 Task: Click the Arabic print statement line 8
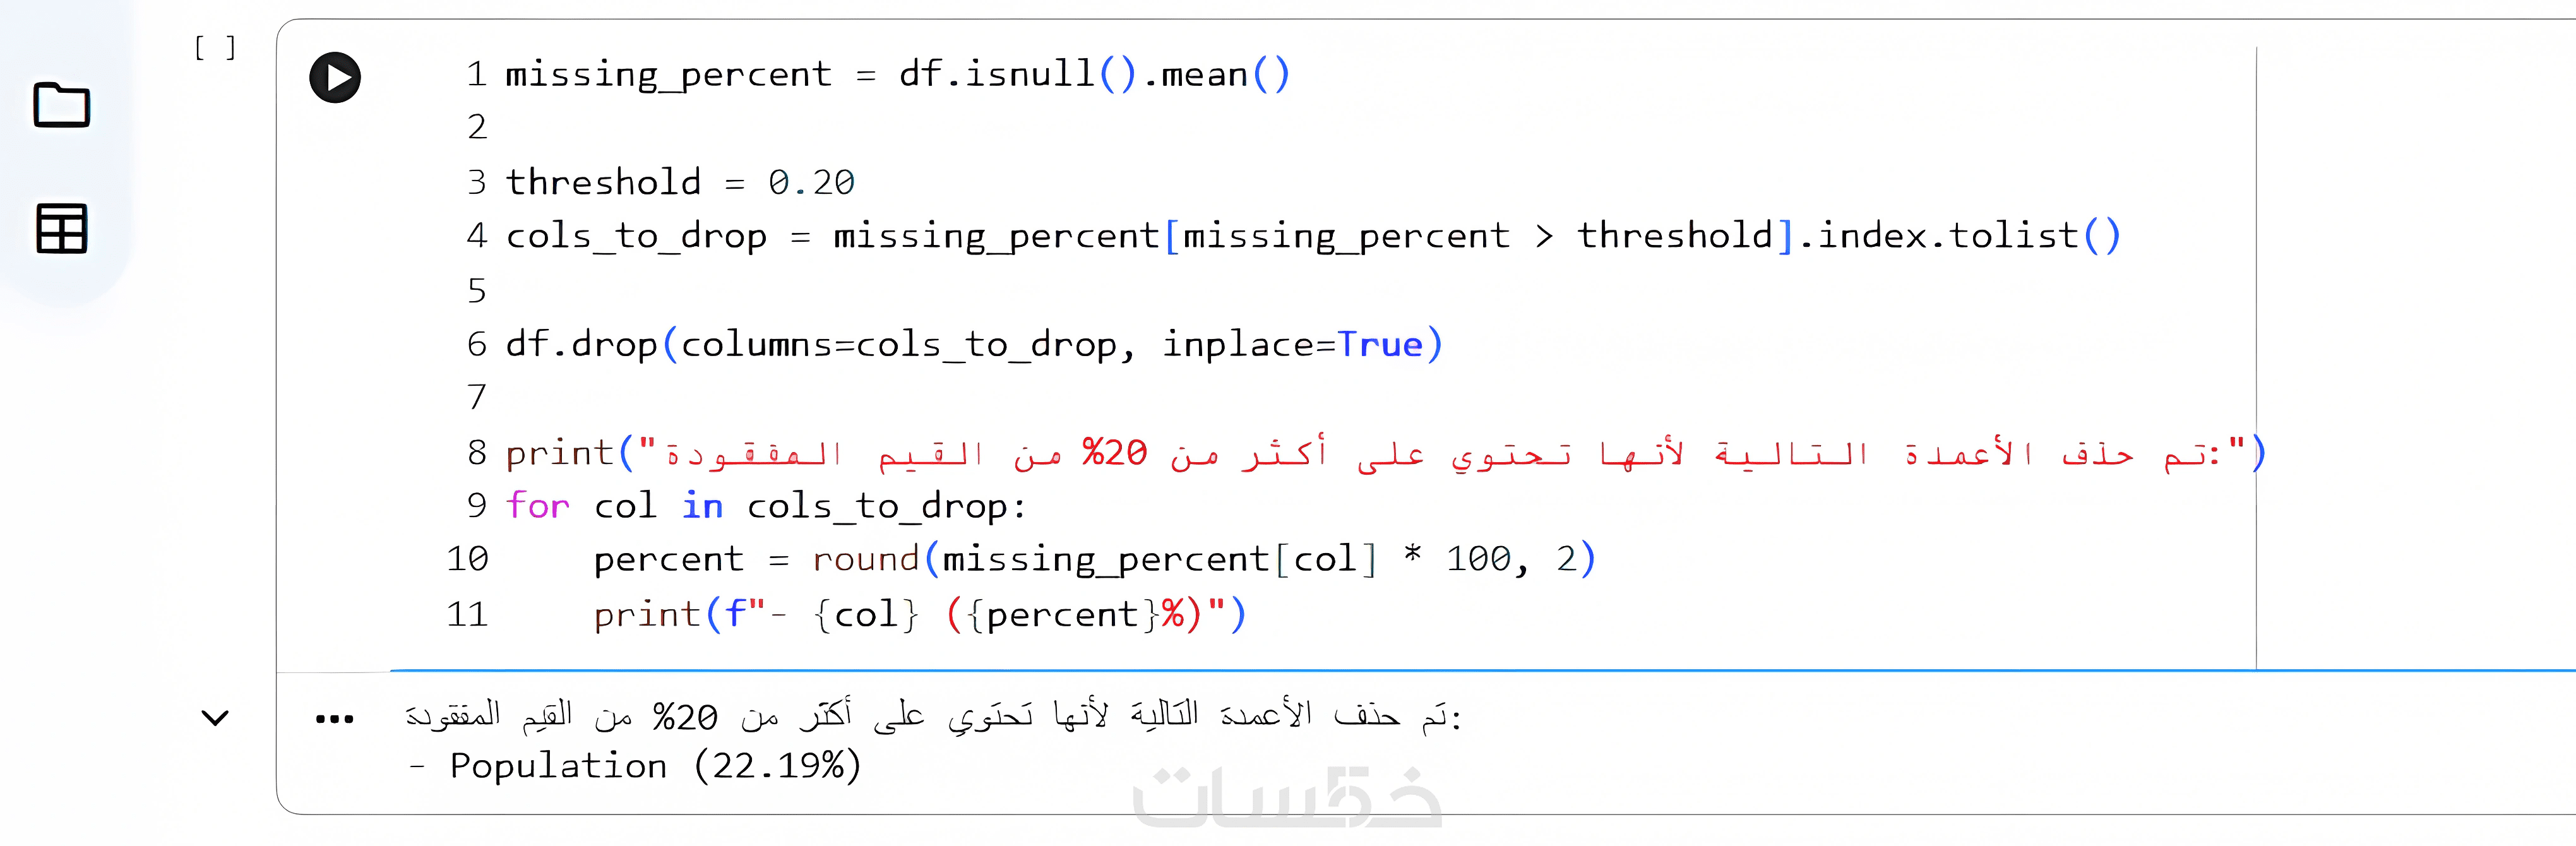[x=1385, y=453]
